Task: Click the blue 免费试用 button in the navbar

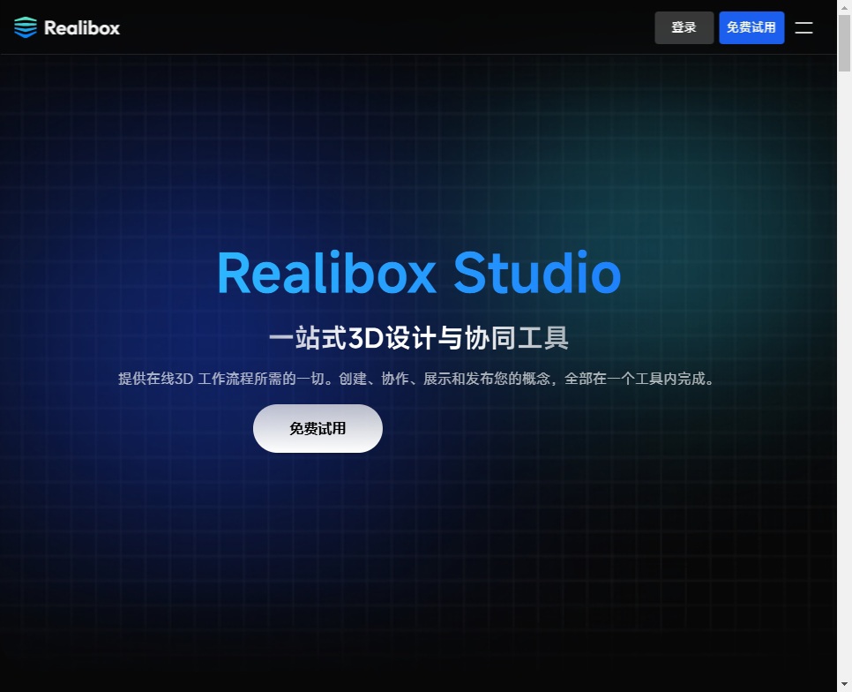Action: click(x=751, y=27)
